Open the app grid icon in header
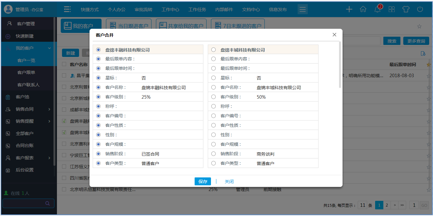433x216 pixels. (x=392, y=9)
